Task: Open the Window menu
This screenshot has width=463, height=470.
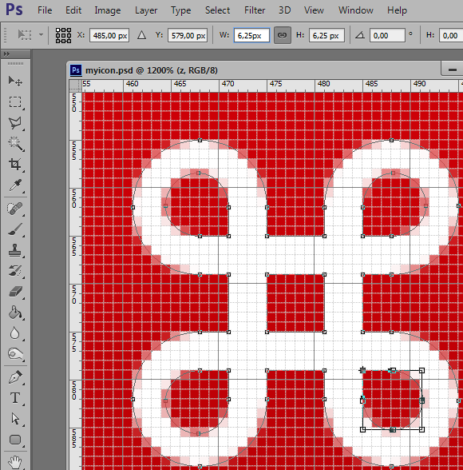Action: (x=355, y=10)
